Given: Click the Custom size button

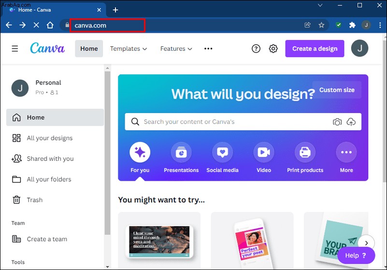Looking at the screenshot, I should coord(337,90).
